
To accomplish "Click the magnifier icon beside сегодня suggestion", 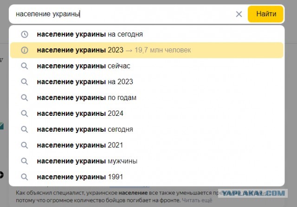I will pyautogui.click(x=25, y=129).
